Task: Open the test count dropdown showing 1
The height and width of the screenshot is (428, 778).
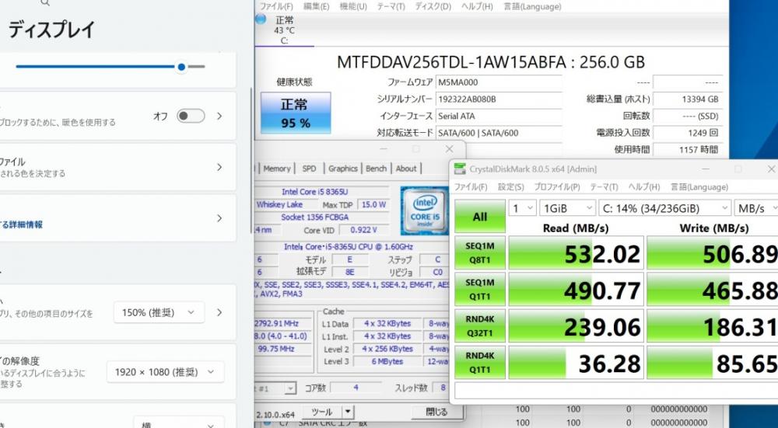Action: point(522,208)
